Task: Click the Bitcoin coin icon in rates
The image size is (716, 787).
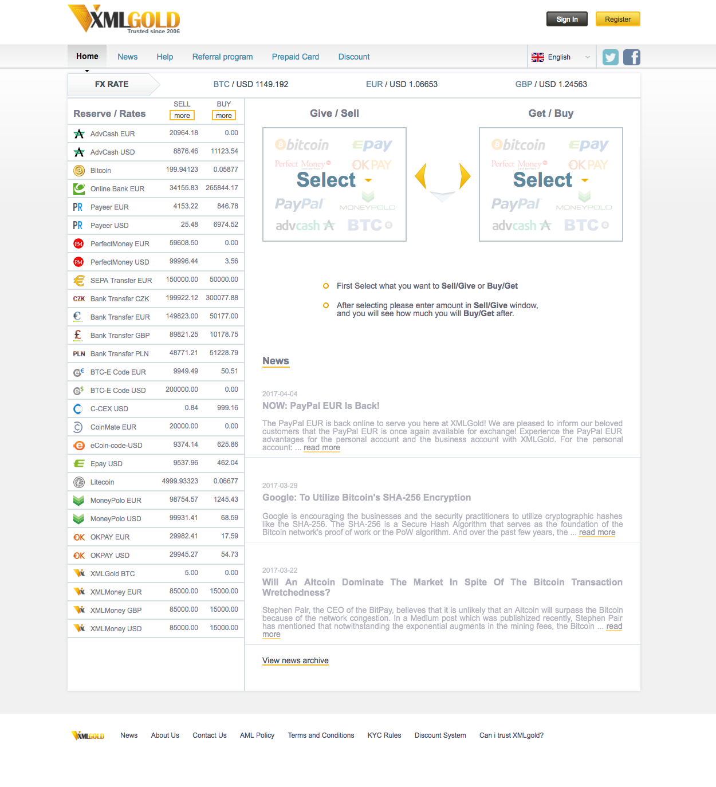Action: [79, 171]
